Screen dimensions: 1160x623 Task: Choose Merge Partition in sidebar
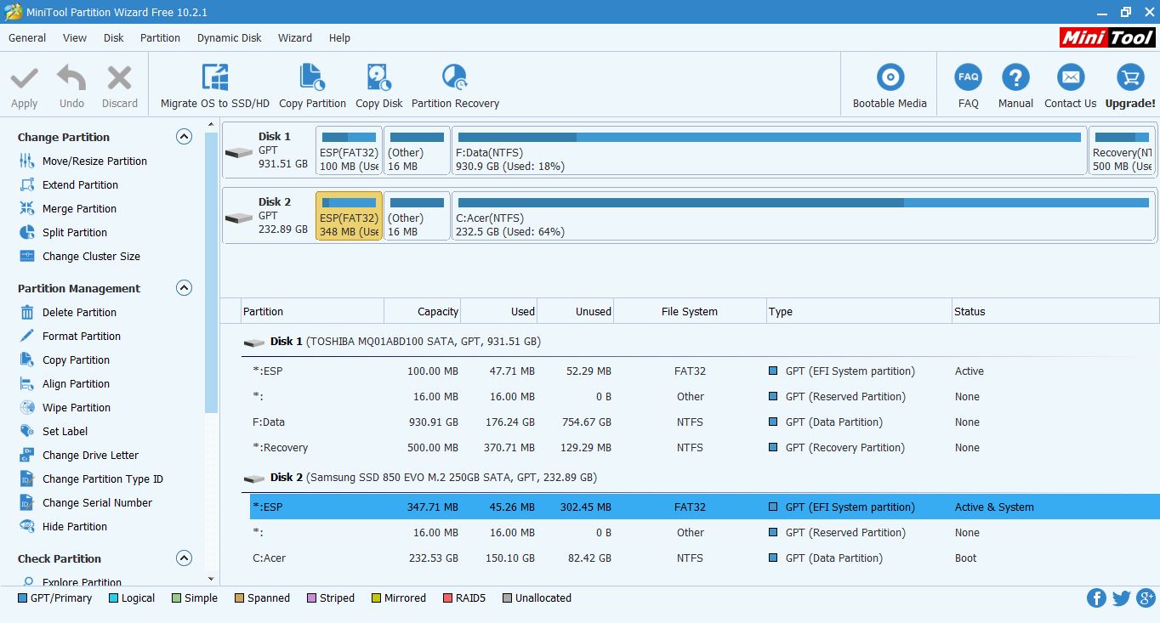(x=79, y=208)
